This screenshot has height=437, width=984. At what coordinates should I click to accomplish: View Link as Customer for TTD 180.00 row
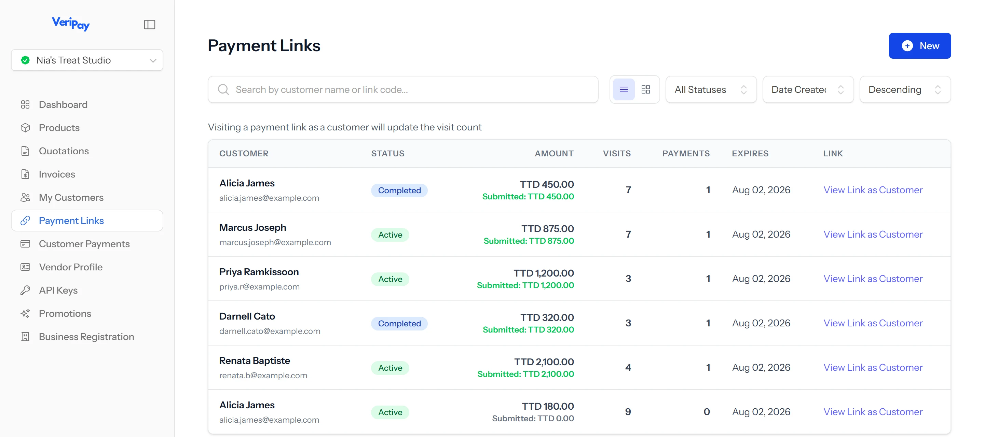pos(873,412)
